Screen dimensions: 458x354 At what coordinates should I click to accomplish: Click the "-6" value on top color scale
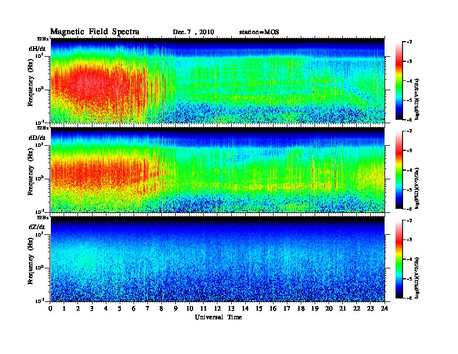[409, 120]
